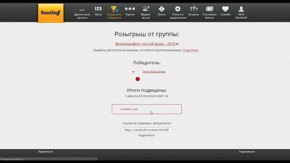This screenshot has height=163, width=290.
Task: Click the Узнайте, как button
Action: point(147,109)
